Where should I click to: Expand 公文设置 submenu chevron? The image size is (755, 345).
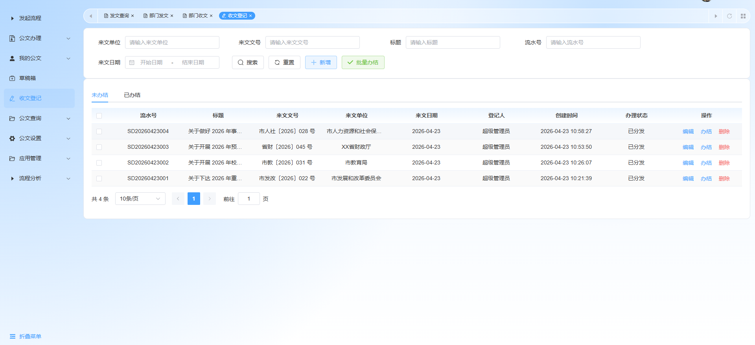tap(68, 139)
